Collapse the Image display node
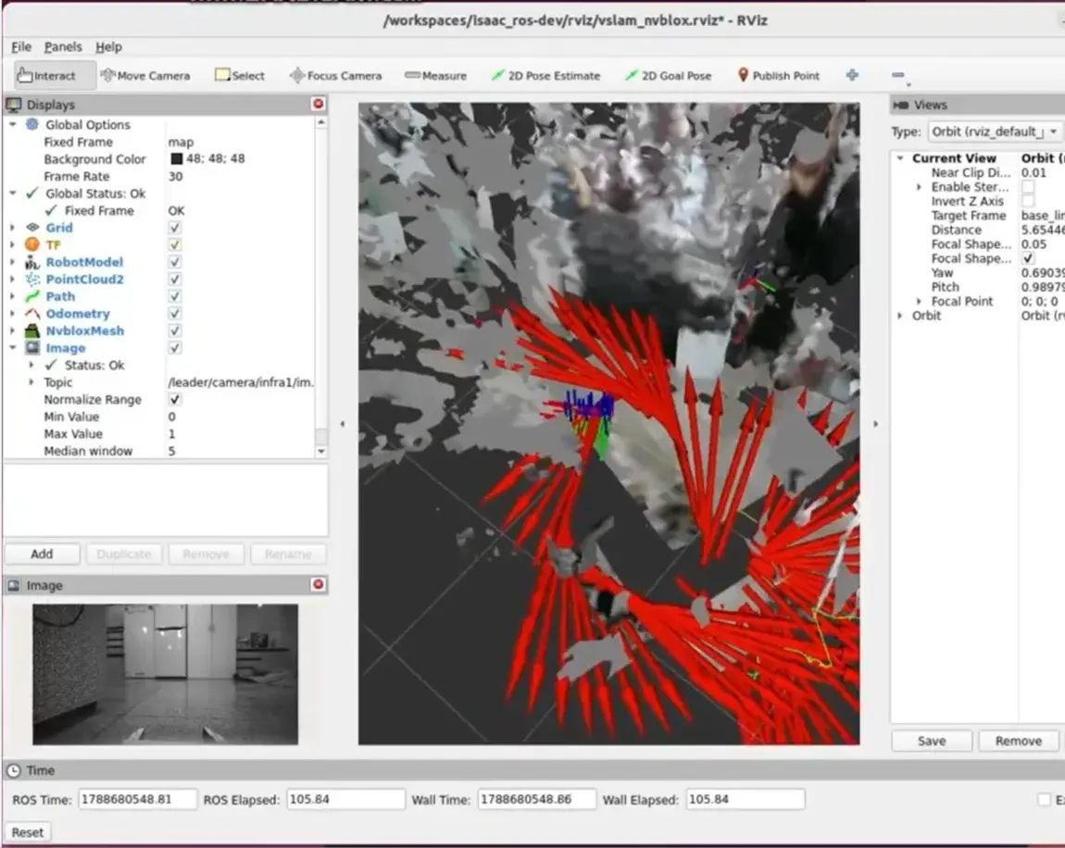1065x848 pixels. pyautogui.click(x=13, y=347)
